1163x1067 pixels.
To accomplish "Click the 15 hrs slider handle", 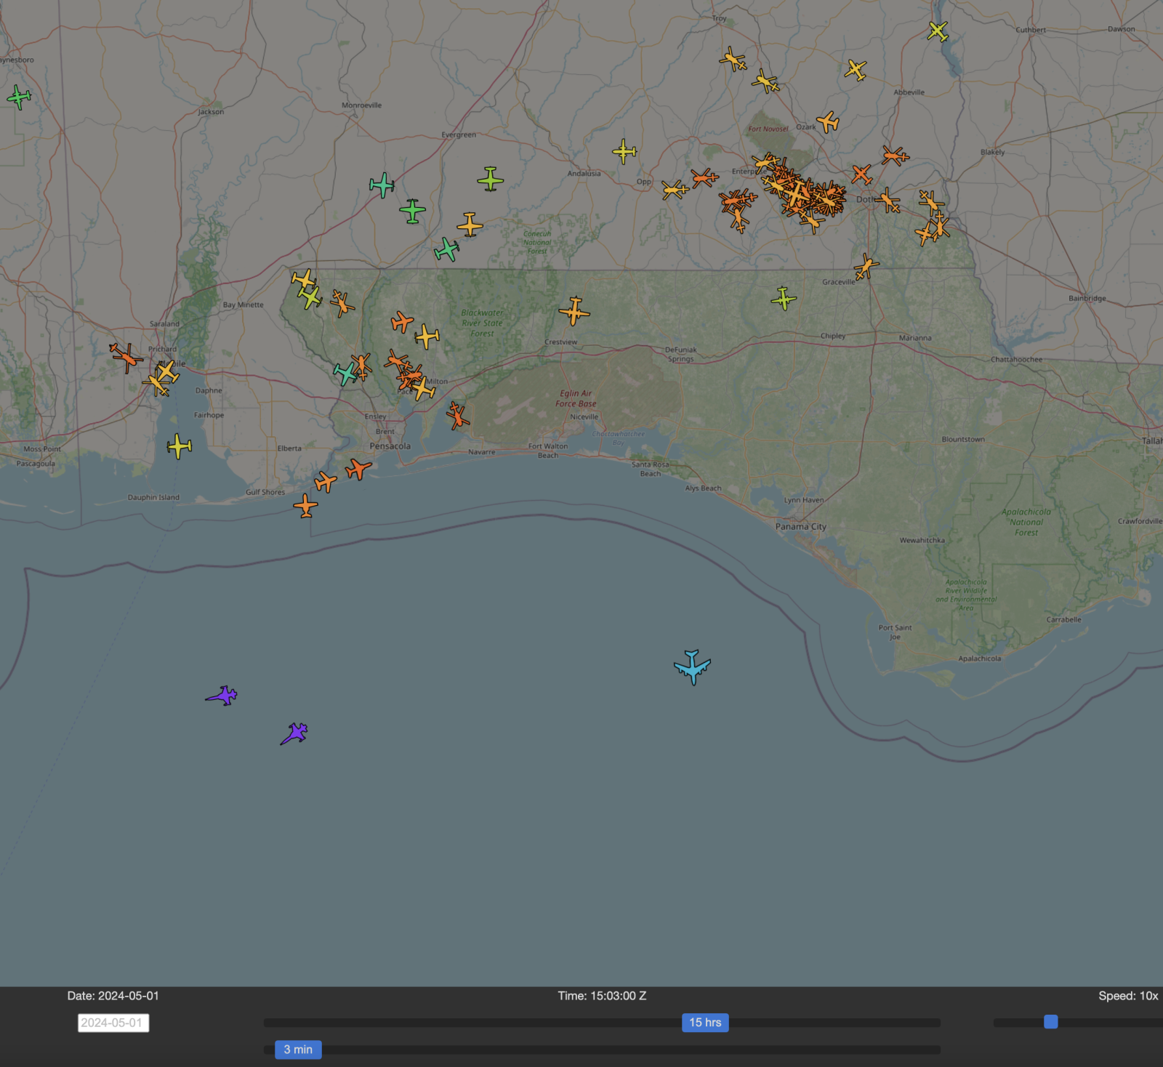I will click(x=704, y=1023).
